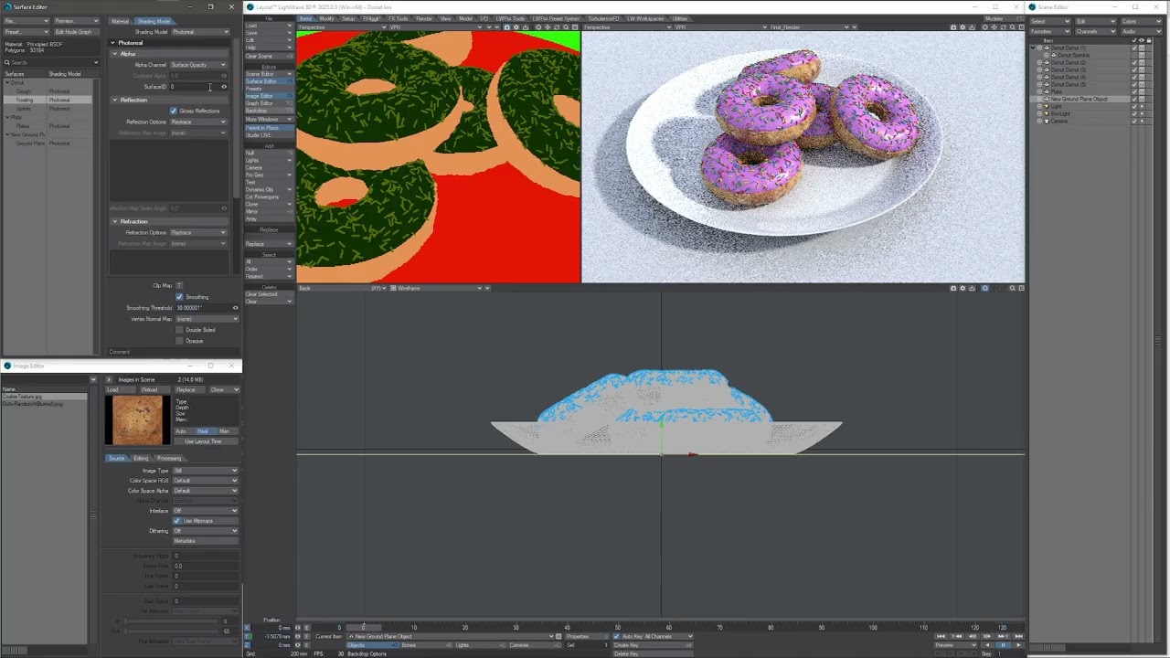Go to the first frame in playback controls

941,637
